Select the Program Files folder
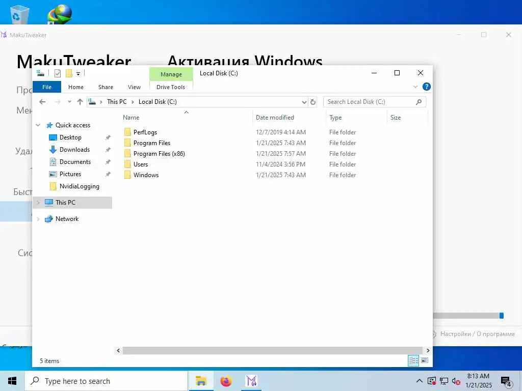 152,143
